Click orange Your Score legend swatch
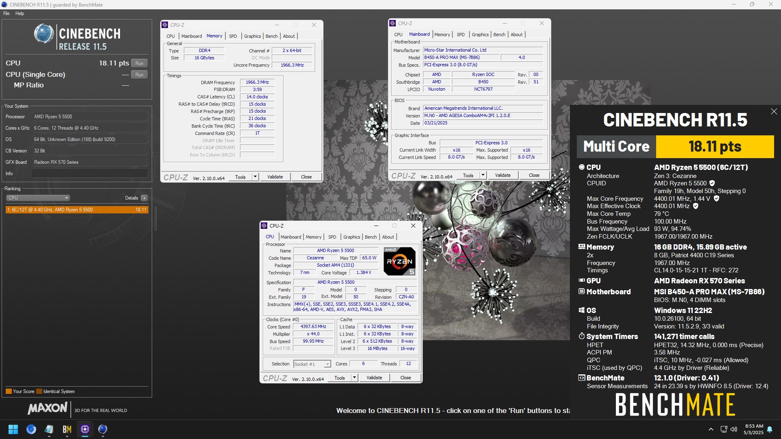This screenshot has height=439, width=781. pyautogui.click(x=9, y=391)
